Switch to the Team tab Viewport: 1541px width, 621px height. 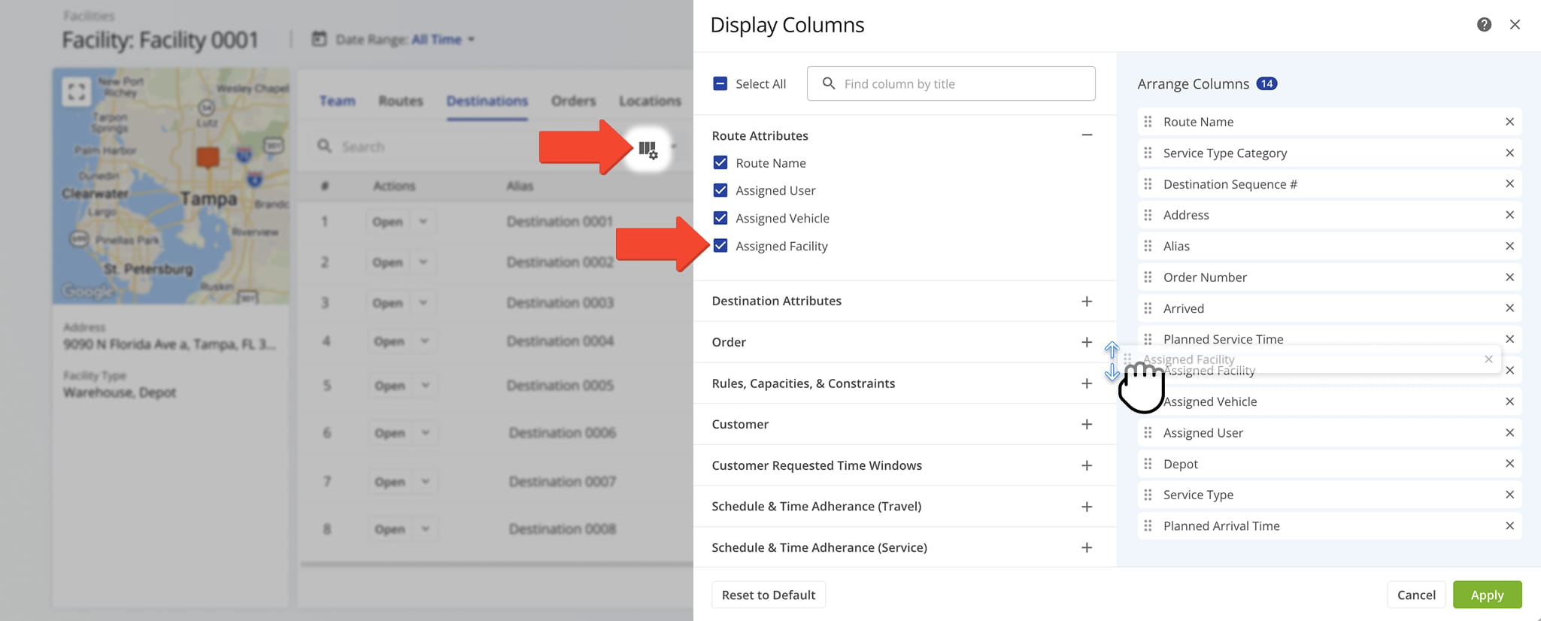pyautogui.click(x=337, y=101)
